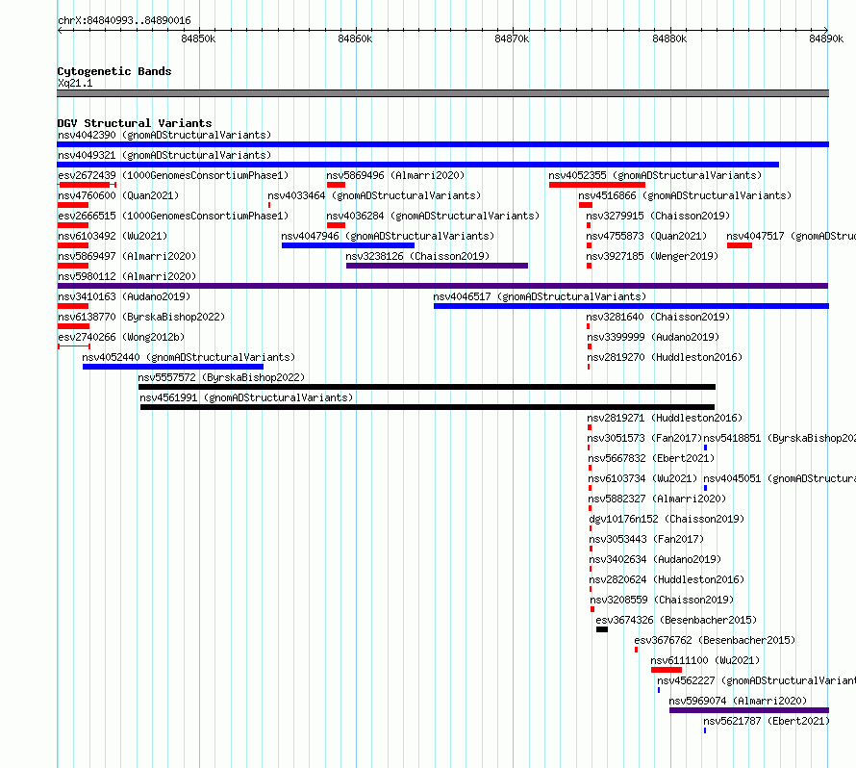Click the nsv4042390 gnomAD variant label
Screen dimensions: 856x768
tap(164, 135)
